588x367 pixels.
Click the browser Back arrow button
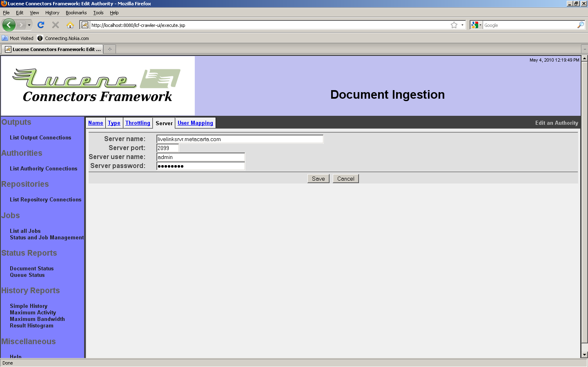click(x=9, y=25)
